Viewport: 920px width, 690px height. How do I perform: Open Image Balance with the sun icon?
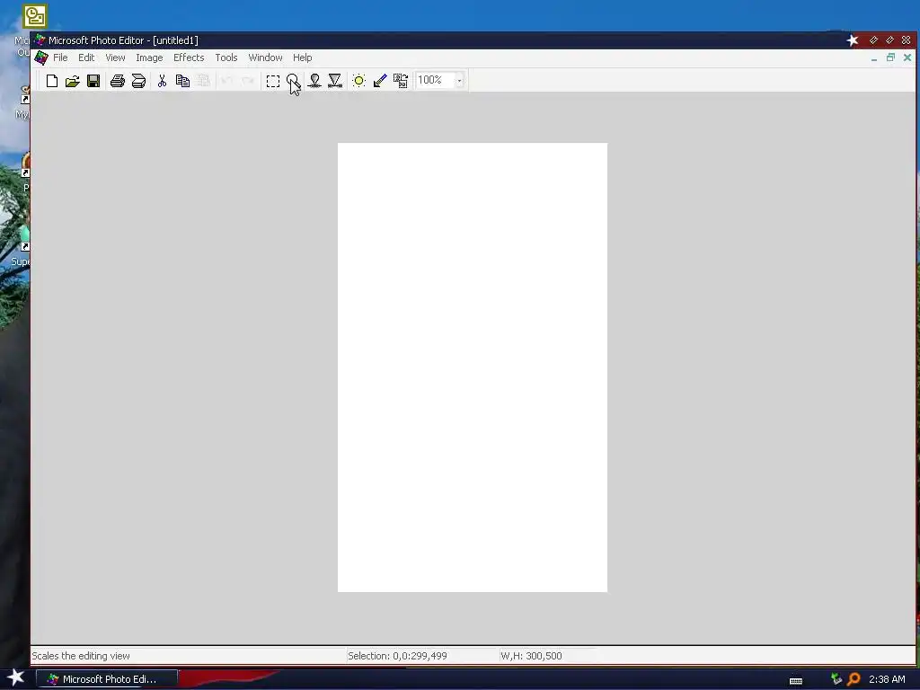pos(359,81)
